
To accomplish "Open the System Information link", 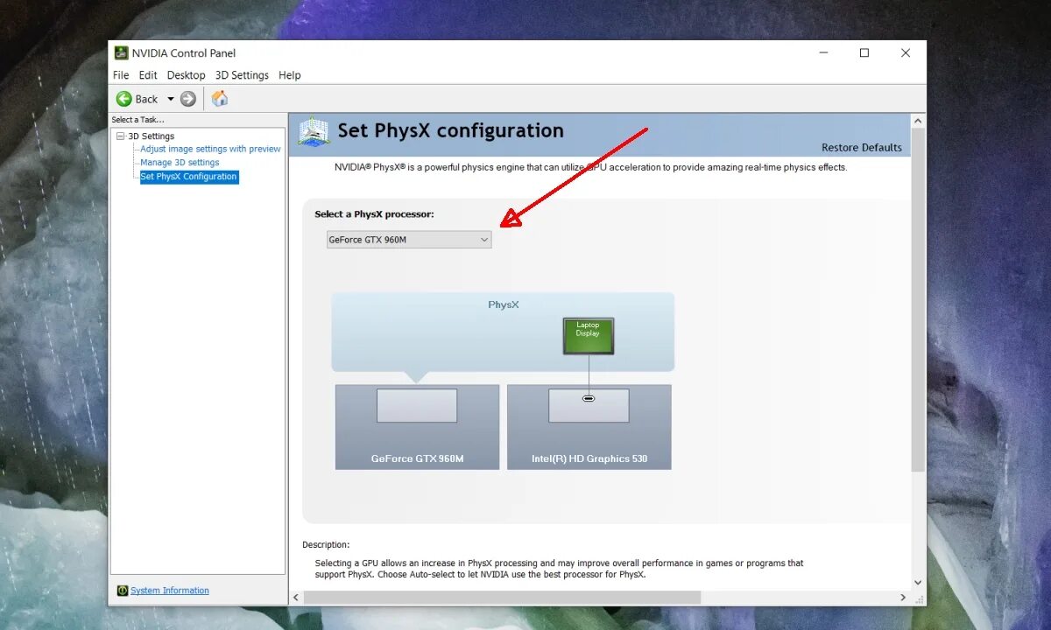I will click(x=170, y=591).
